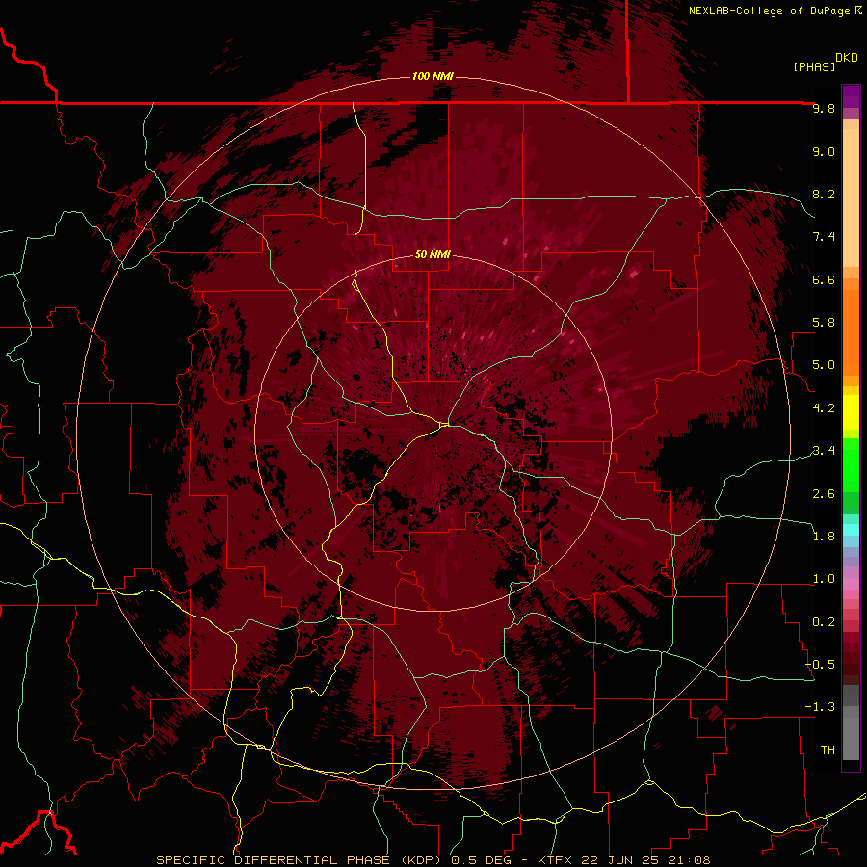Click the 21:08 timestamp in the caption

click(x=690, y=860)
